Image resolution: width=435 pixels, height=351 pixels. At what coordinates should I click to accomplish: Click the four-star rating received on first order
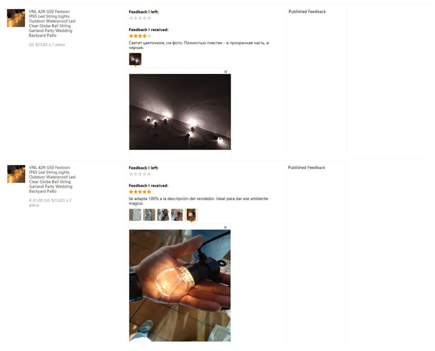click(140, 36)
